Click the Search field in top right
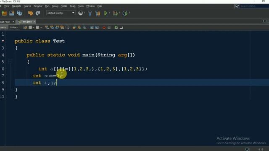 pos(254,6)
